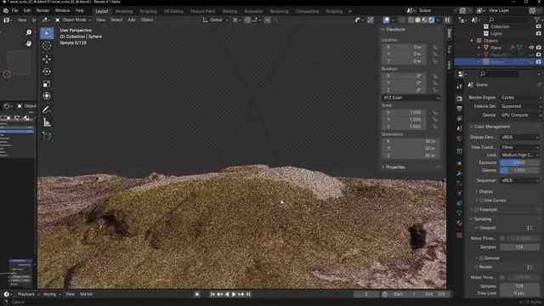Screen dimensions: 544x306
Task: Open the Keying popover in timeline
Action: [x=52, y=295]
